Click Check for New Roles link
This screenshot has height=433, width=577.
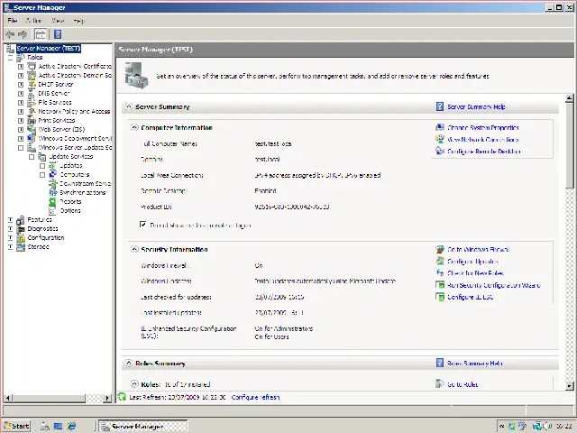click(x=475, y=273)
